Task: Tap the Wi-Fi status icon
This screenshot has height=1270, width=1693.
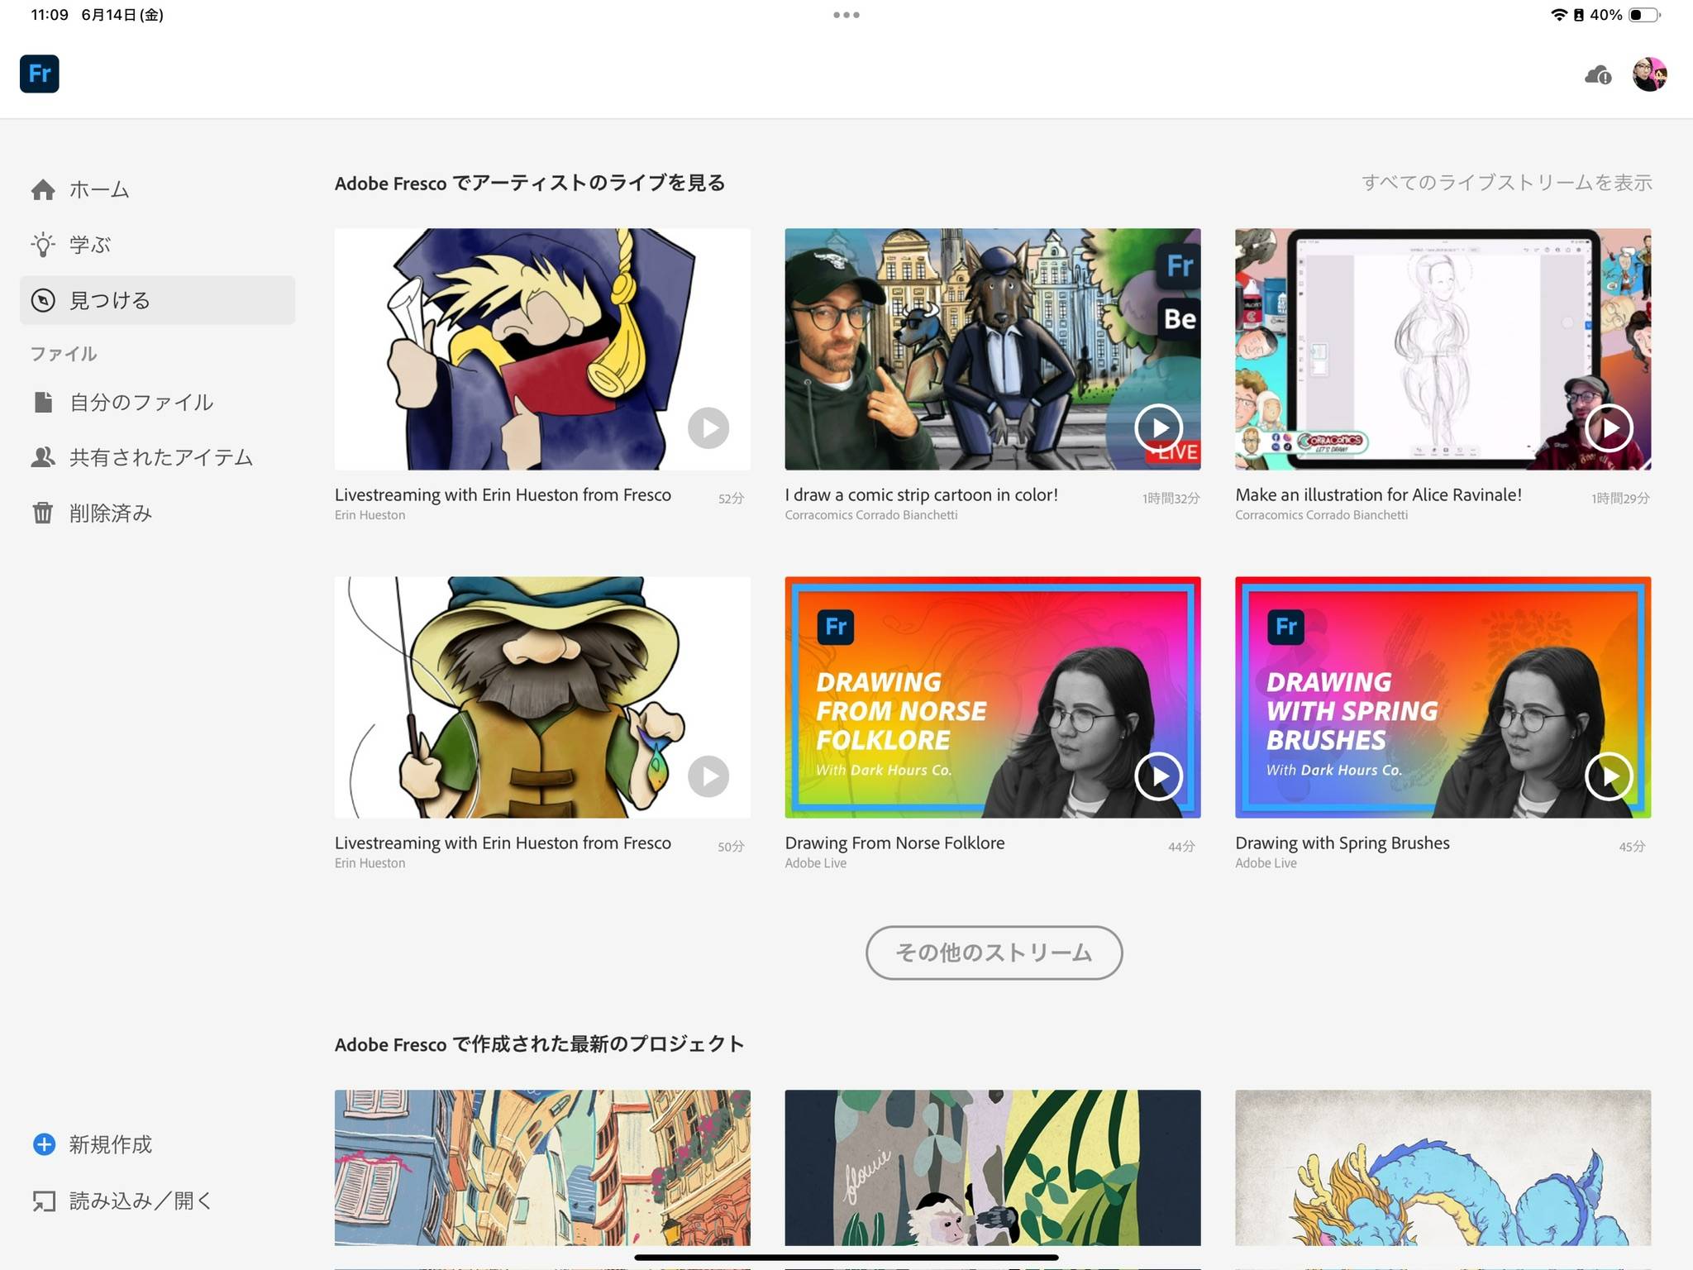Action: click(1558, 15)
